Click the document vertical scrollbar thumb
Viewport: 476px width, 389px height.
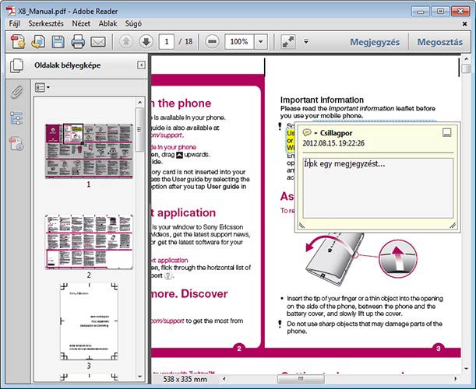point(466,68)
